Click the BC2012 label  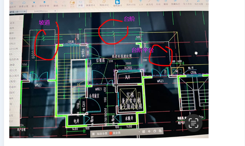tap(128, 68)
